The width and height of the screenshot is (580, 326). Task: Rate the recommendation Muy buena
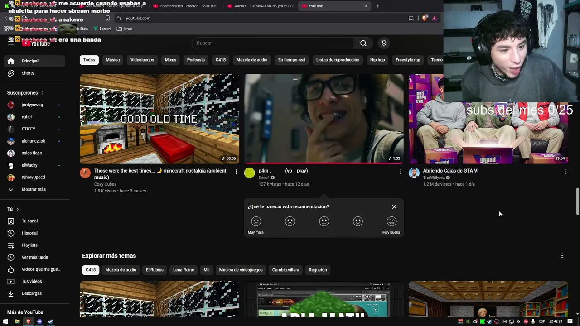click(x=392, y=221)
